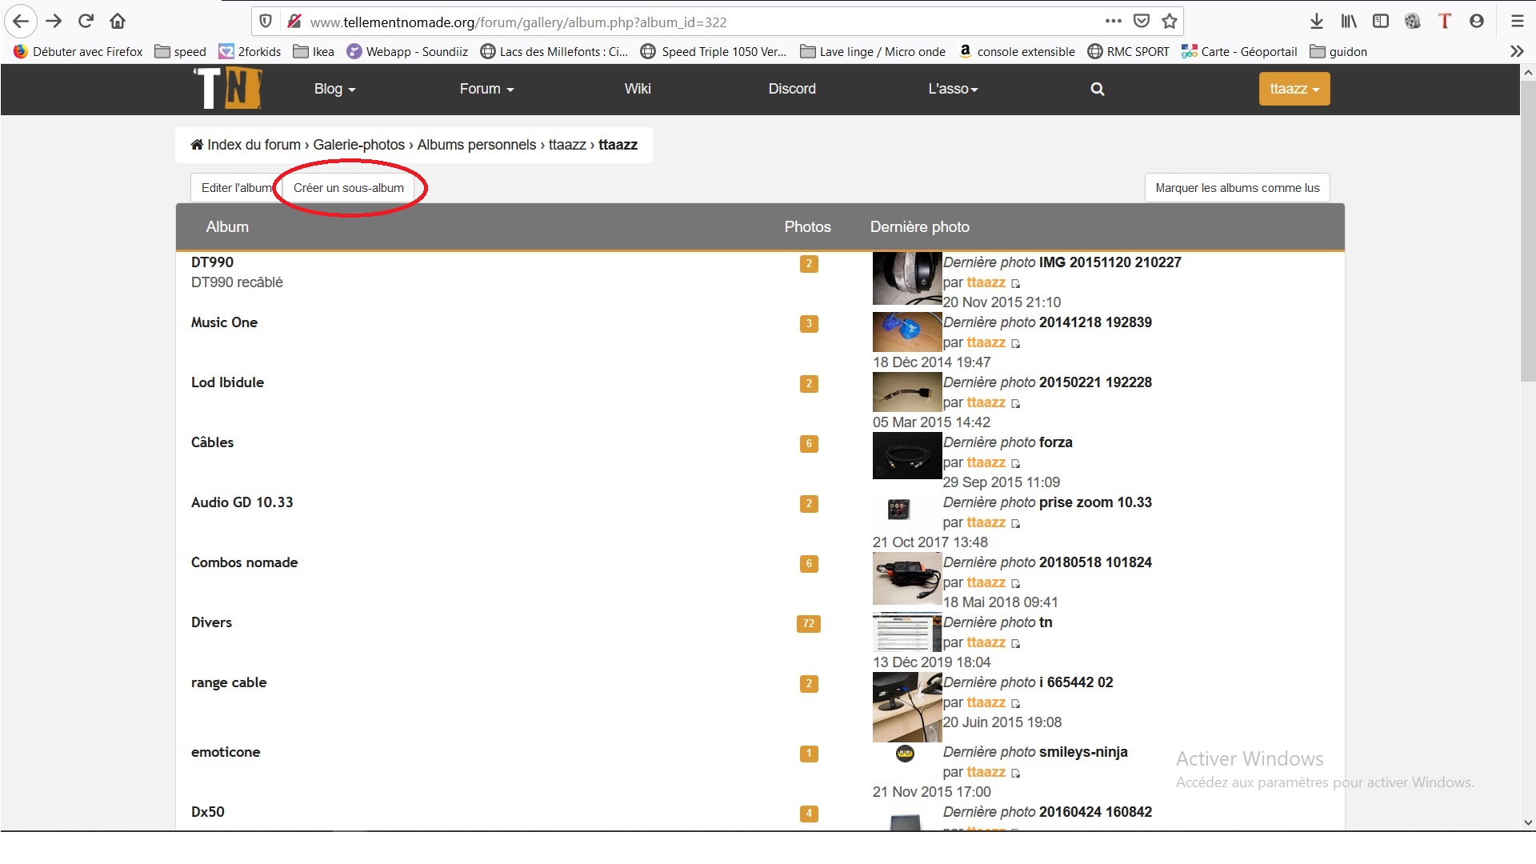Viewport: 1536px width, 864px height.
Task: Click the Créer un sous-album button
Action: [x=348, y=188]
